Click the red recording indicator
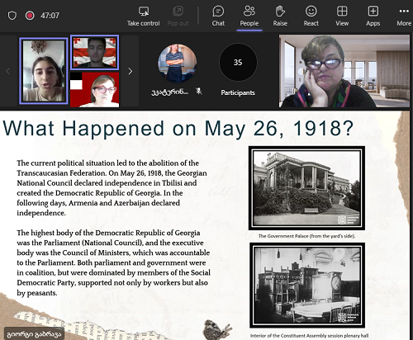 tap(30, 16)
